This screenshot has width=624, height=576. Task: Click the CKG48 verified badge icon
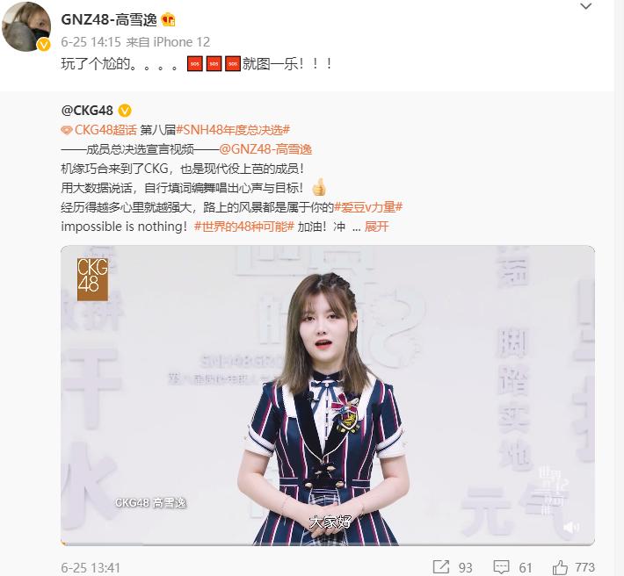125,110
